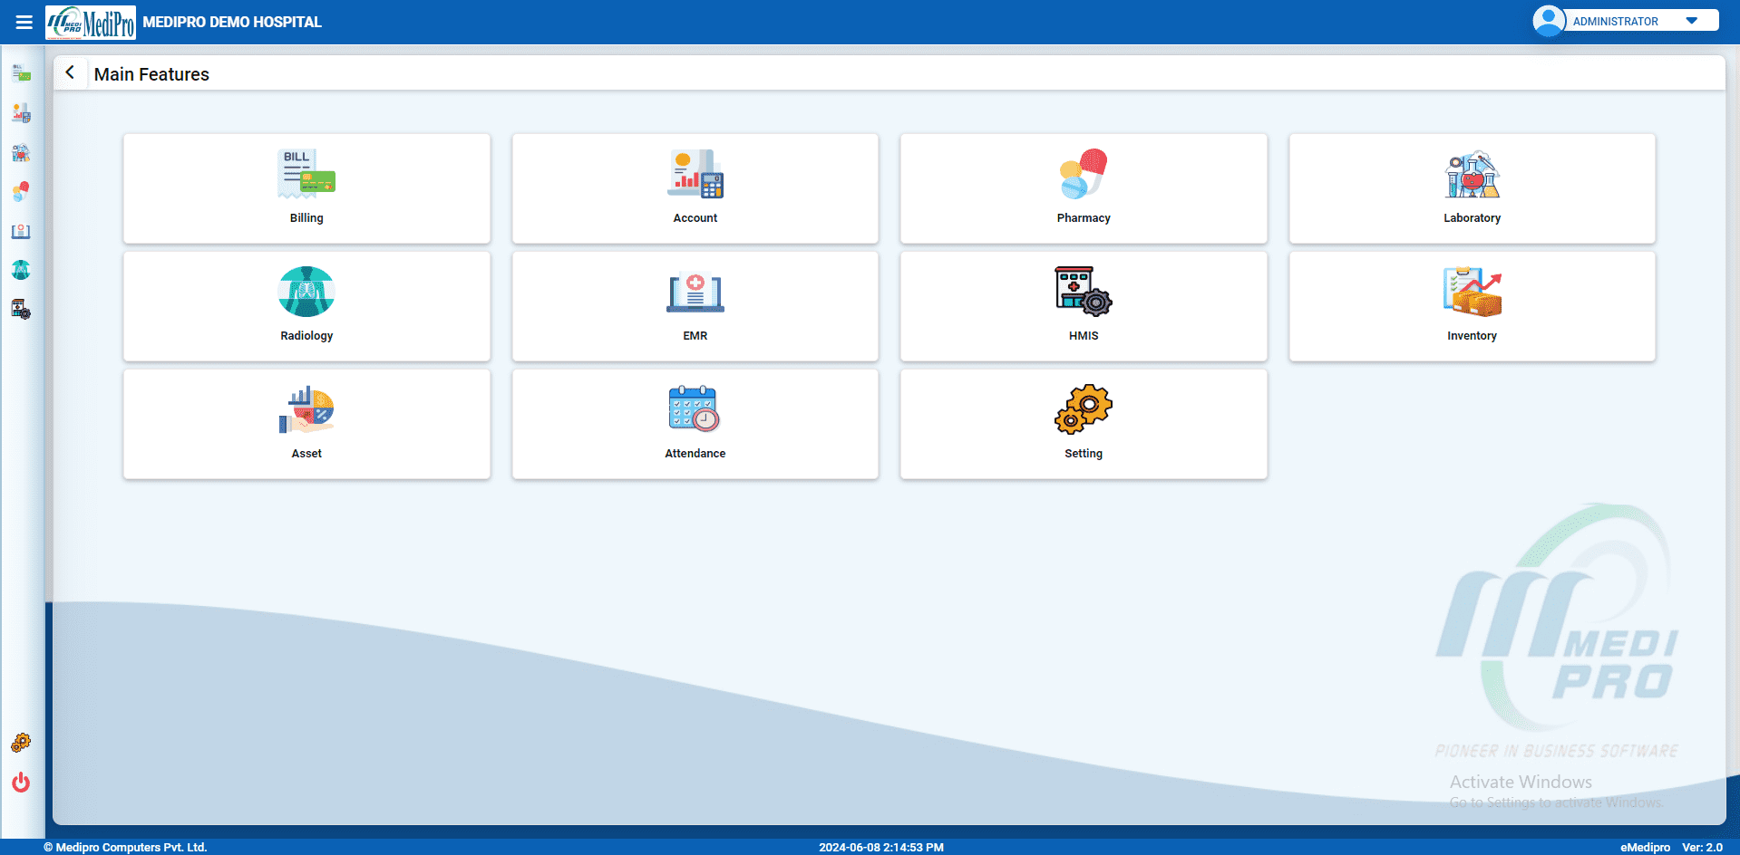1740x855 pixels.
Task: Open the Billing module icon in sidebar
Action: coord(21,72)
